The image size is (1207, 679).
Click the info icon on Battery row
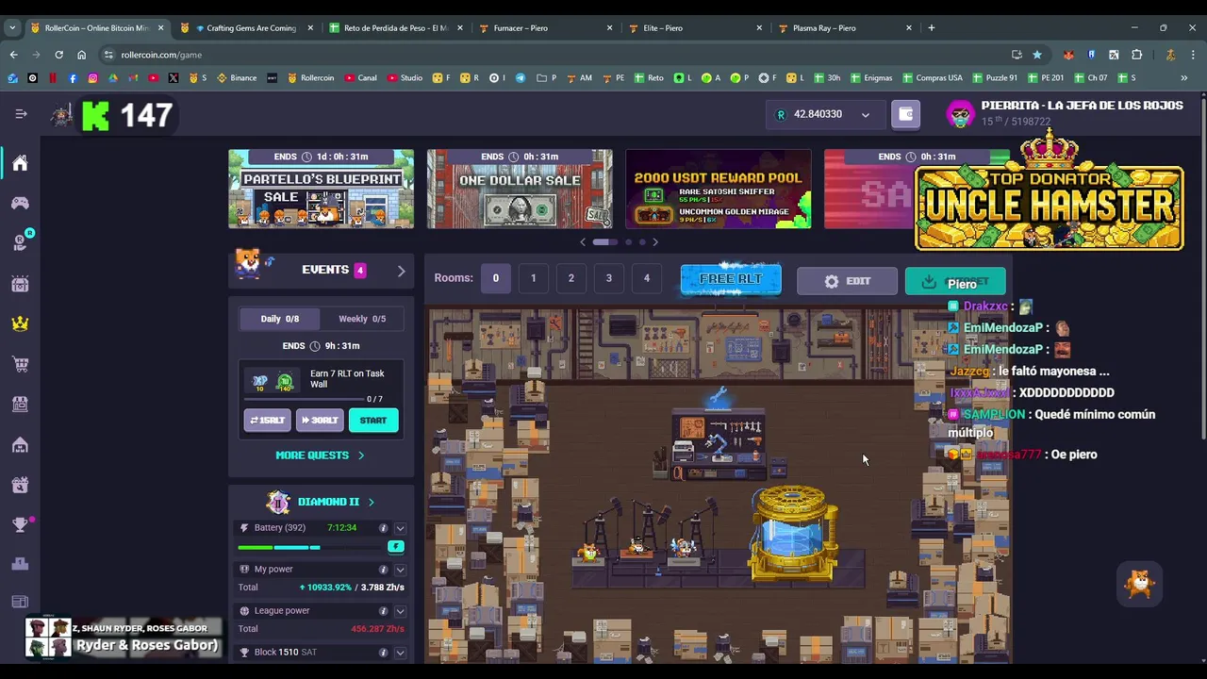(x=383, y=528)
